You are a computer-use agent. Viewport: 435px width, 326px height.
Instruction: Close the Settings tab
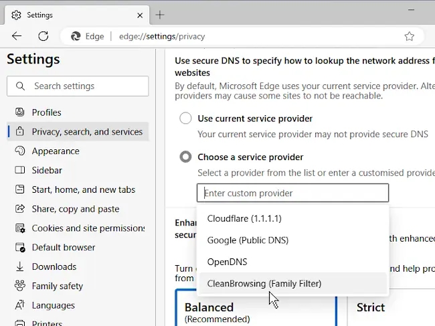[140, 15]
